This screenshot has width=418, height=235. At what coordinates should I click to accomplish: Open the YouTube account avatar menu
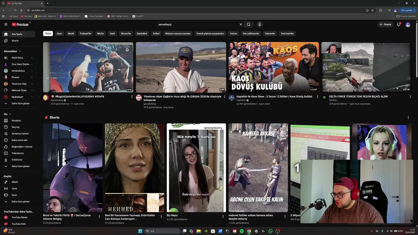(408, 24)
